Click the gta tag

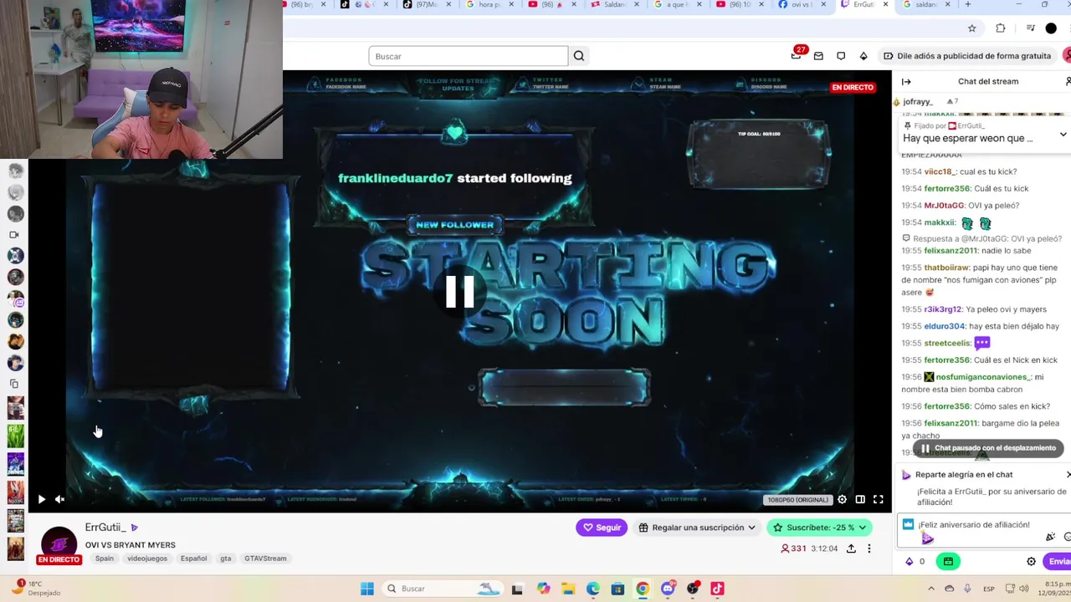pos(226,559)
